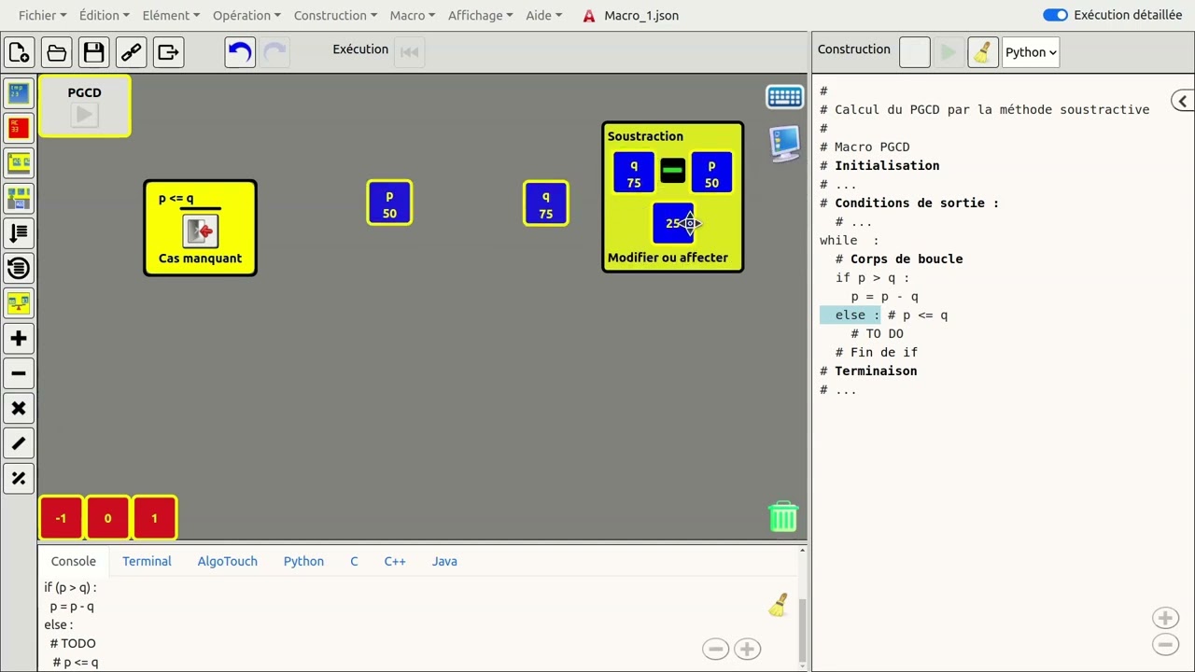Create a new file from toolbar
Viewport: 1195px width, 672px height.
(19, 52)
